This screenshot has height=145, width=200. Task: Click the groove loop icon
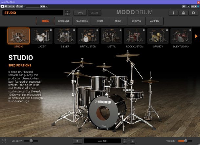132,141
